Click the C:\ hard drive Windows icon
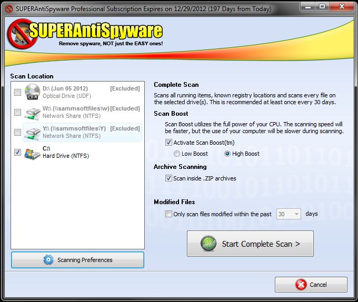Viewport: 358px width, 302px height. pos(32,154)
